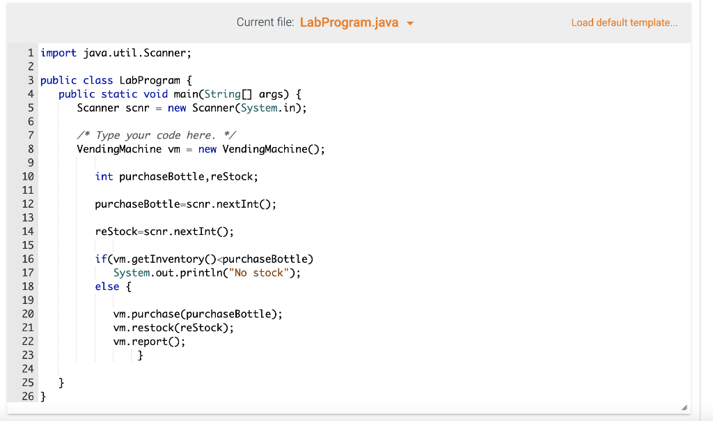Image resolution: width=713 pixels, height=421 pixels.
Task: Open the file selector arrow beside LabProgram.java
Action: coord(409,22)
